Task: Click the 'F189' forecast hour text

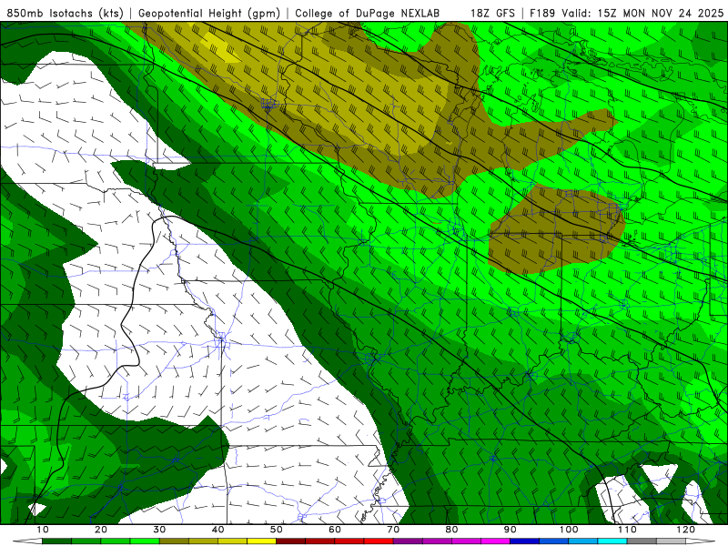Action: [542, 13]
